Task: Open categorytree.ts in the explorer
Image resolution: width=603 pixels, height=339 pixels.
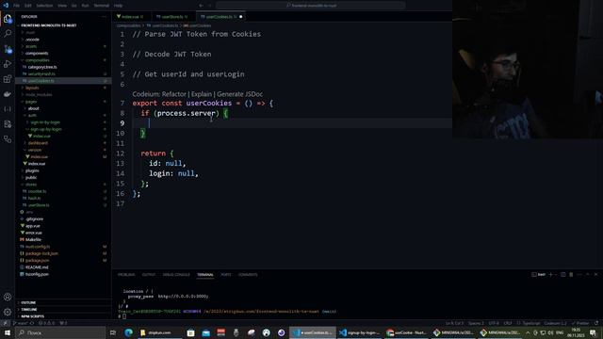Action: [x=42, y=67]
